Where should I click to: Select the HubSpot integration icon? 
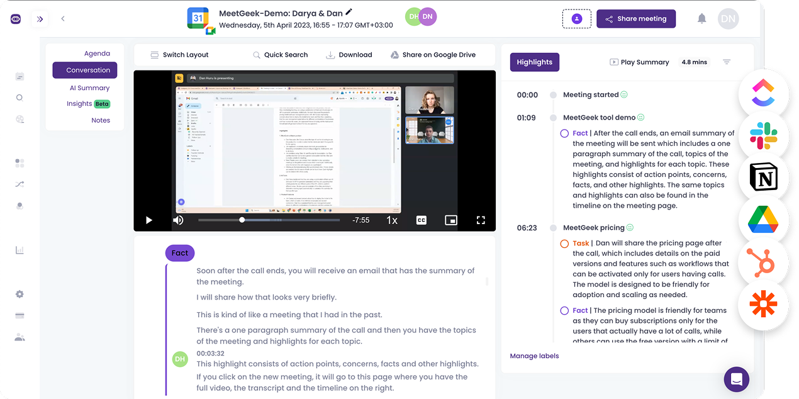click(763, 262)
